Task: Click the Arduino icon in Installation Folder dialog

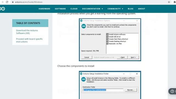Action: (x=84, y=79)
